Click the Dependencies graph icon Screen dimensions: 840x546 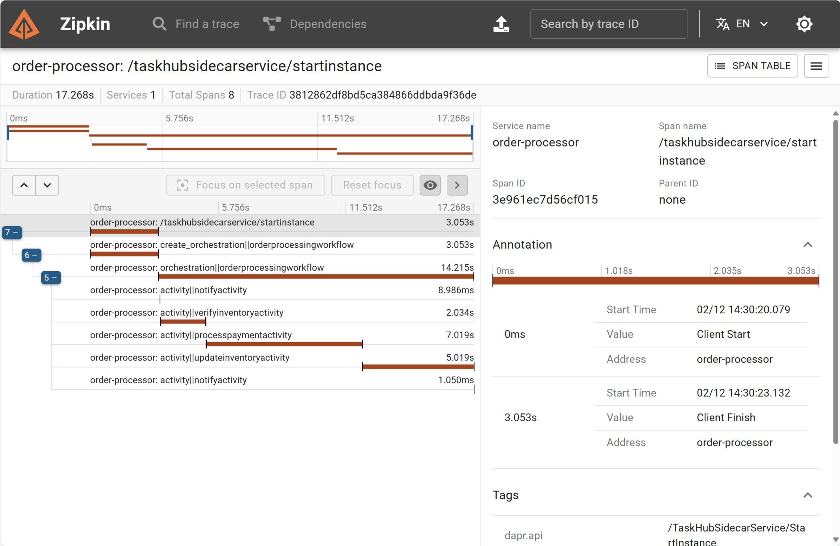pos(272,24)
